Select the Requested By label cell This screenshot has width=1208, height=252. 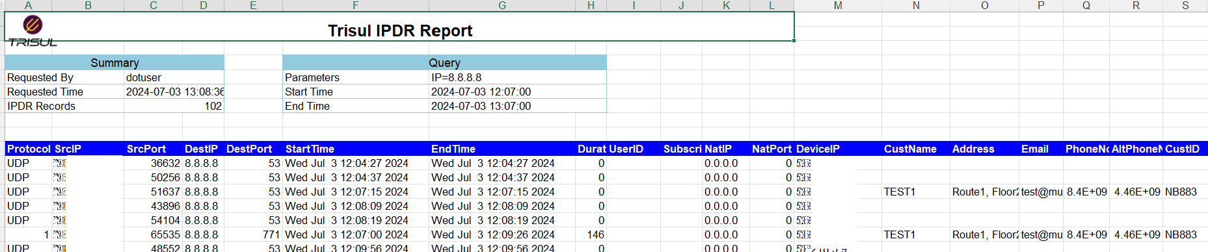click(x=64, y=77)
